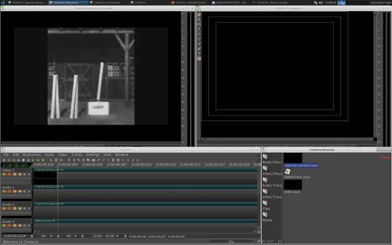Open the Clips folder in Resources

click(265, 203)
